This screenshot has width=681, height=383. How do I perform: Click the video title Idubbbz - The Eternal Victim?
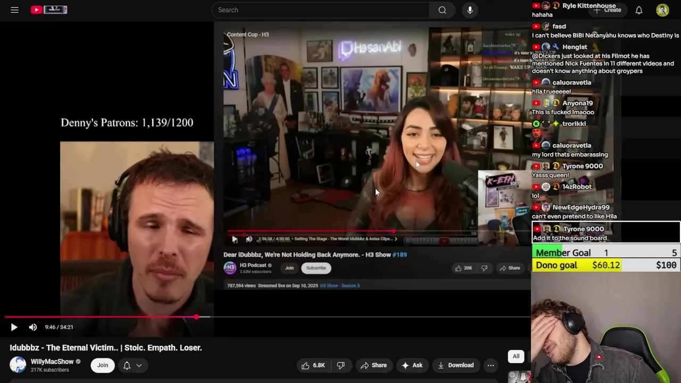106,347
